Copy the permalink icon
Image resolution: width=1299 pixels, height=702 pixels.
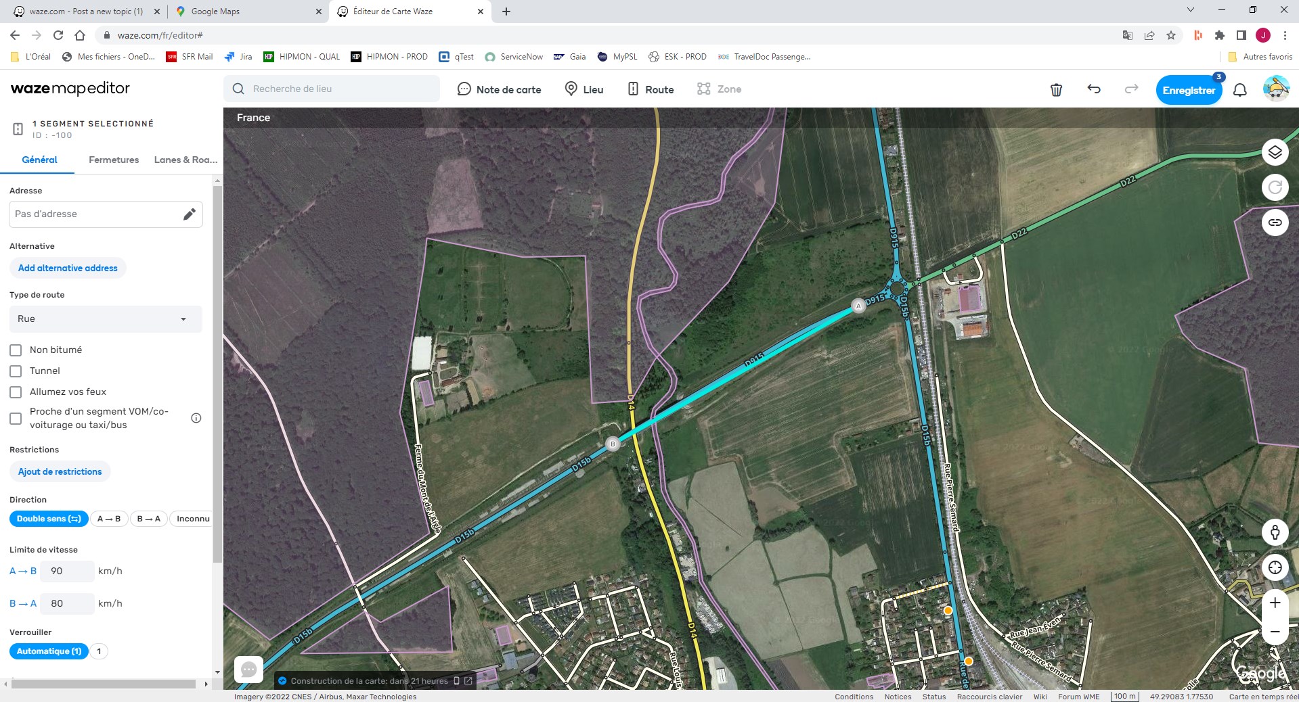click(1275, 223)
